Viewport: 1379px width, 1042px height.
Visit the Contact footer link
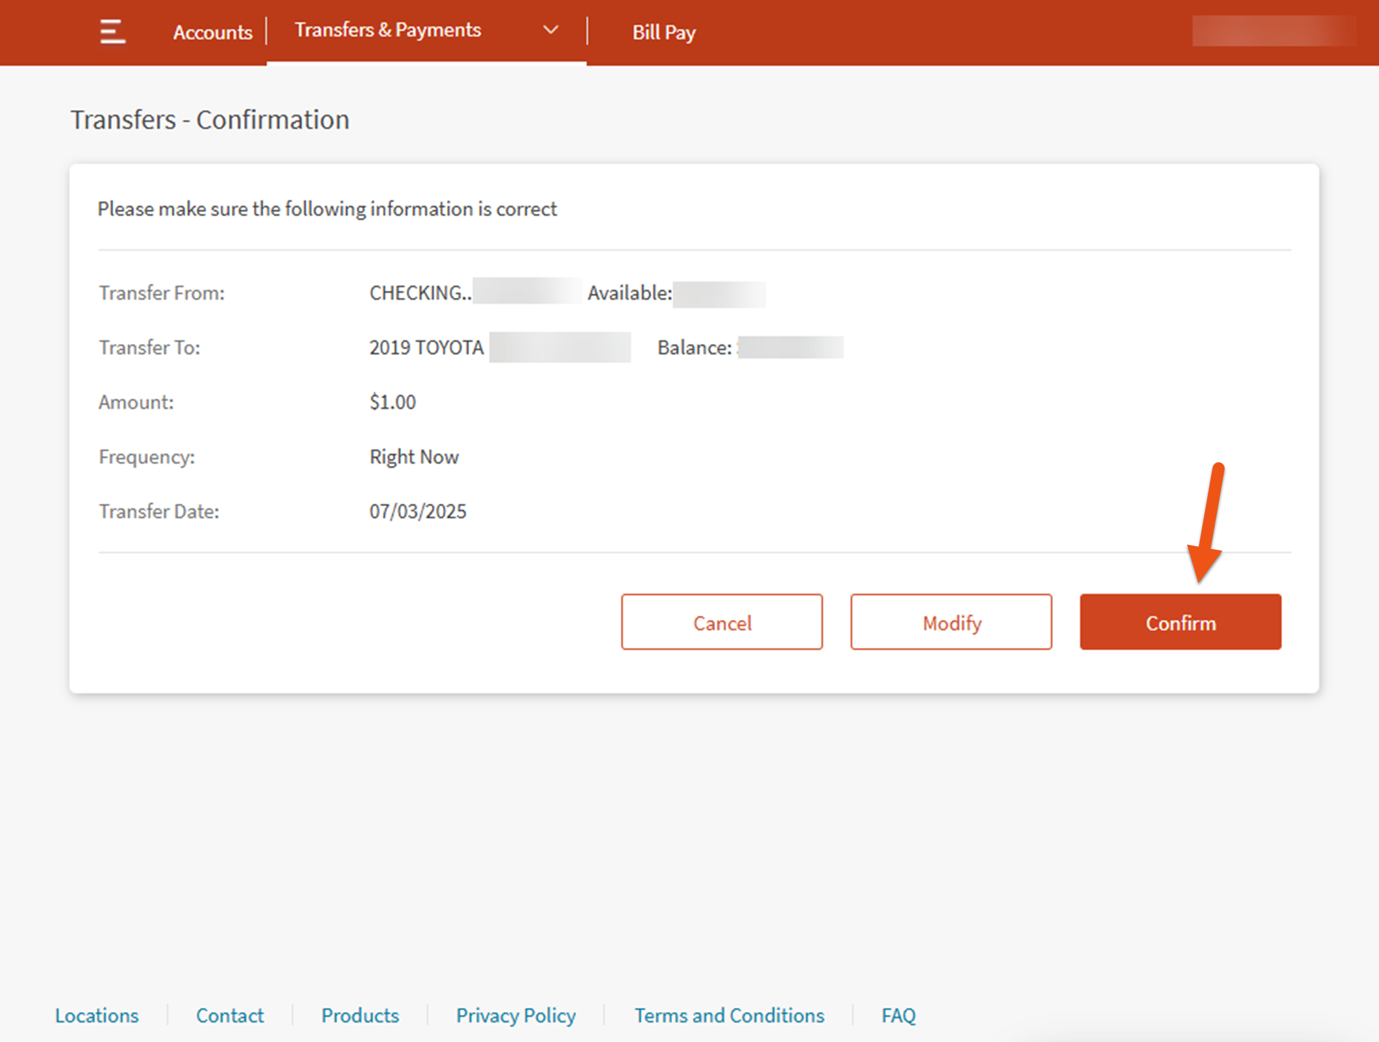click(x=230, y=1015)
